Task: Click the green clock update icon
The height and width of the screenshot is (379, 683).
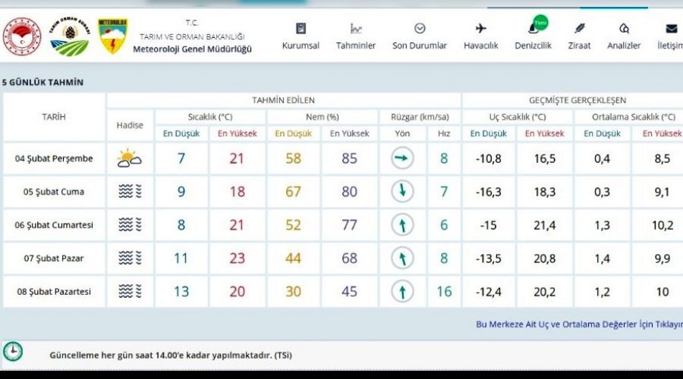Action: (x=13, y=352)
